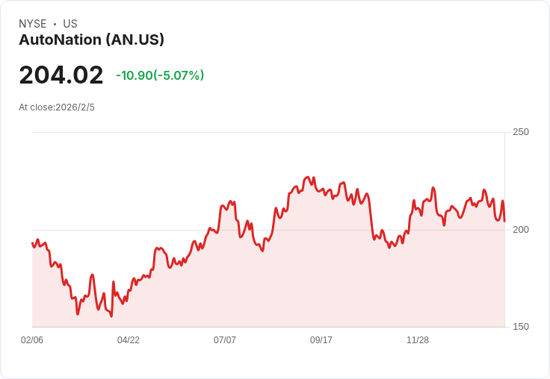This screenshot has height=379, width=550.
Task: Select the 02/06 date on x-axis
Action: point(32,340)
